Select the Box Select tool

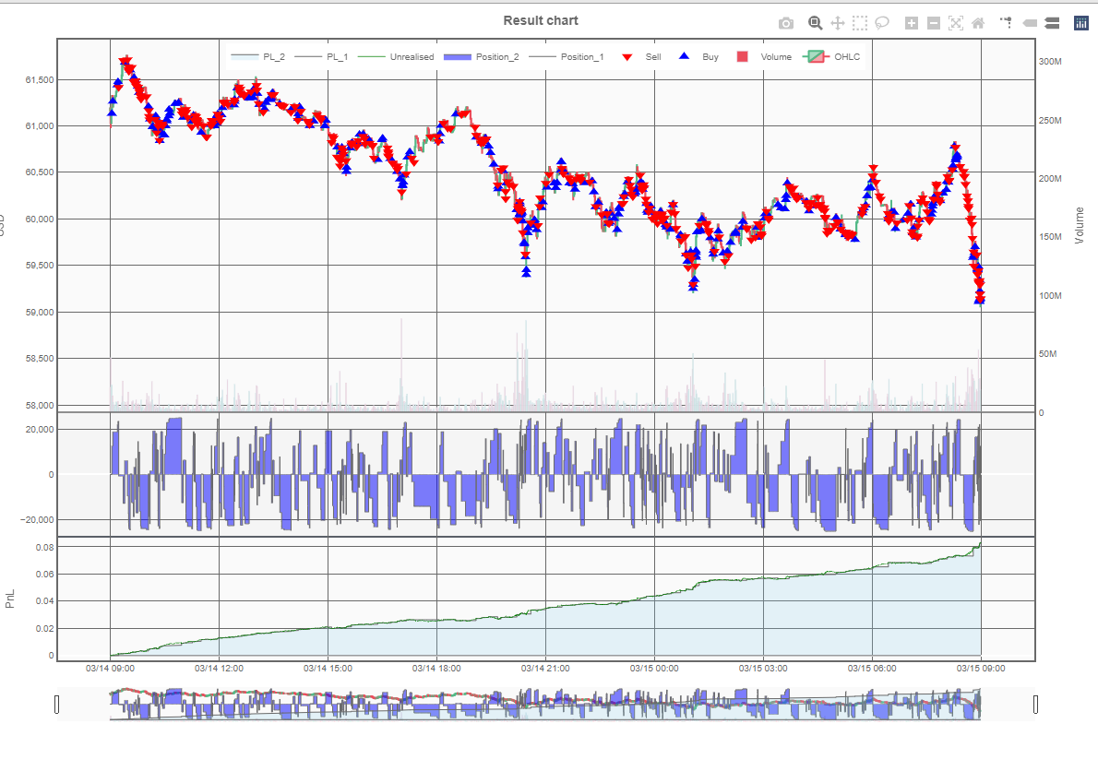pos(860,23)
